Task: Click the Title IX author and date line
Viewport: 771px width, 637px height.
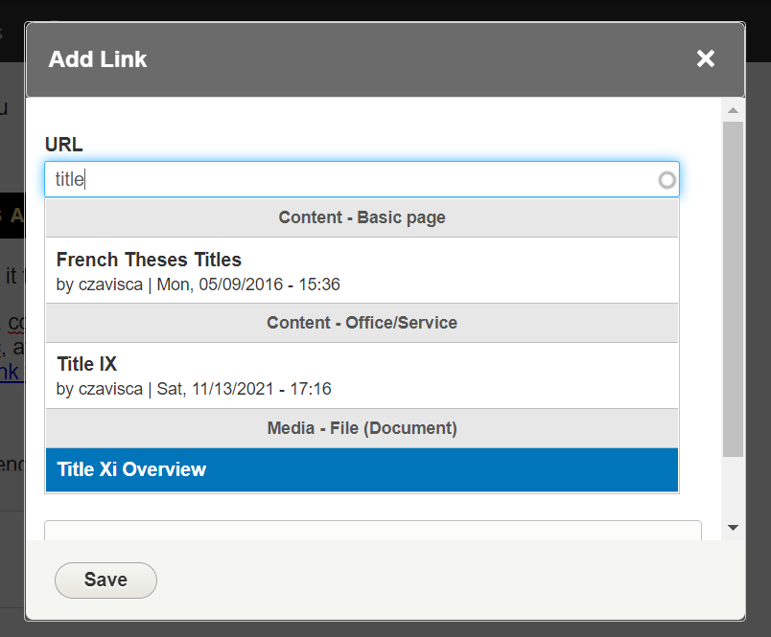Action: (x=194, y=389)
